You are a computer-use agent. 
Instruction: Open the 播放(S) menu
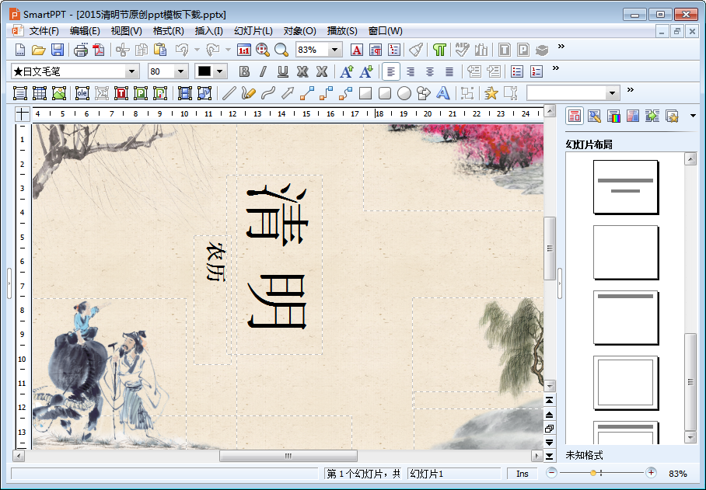pyautogui.click(x=342, y=31)
